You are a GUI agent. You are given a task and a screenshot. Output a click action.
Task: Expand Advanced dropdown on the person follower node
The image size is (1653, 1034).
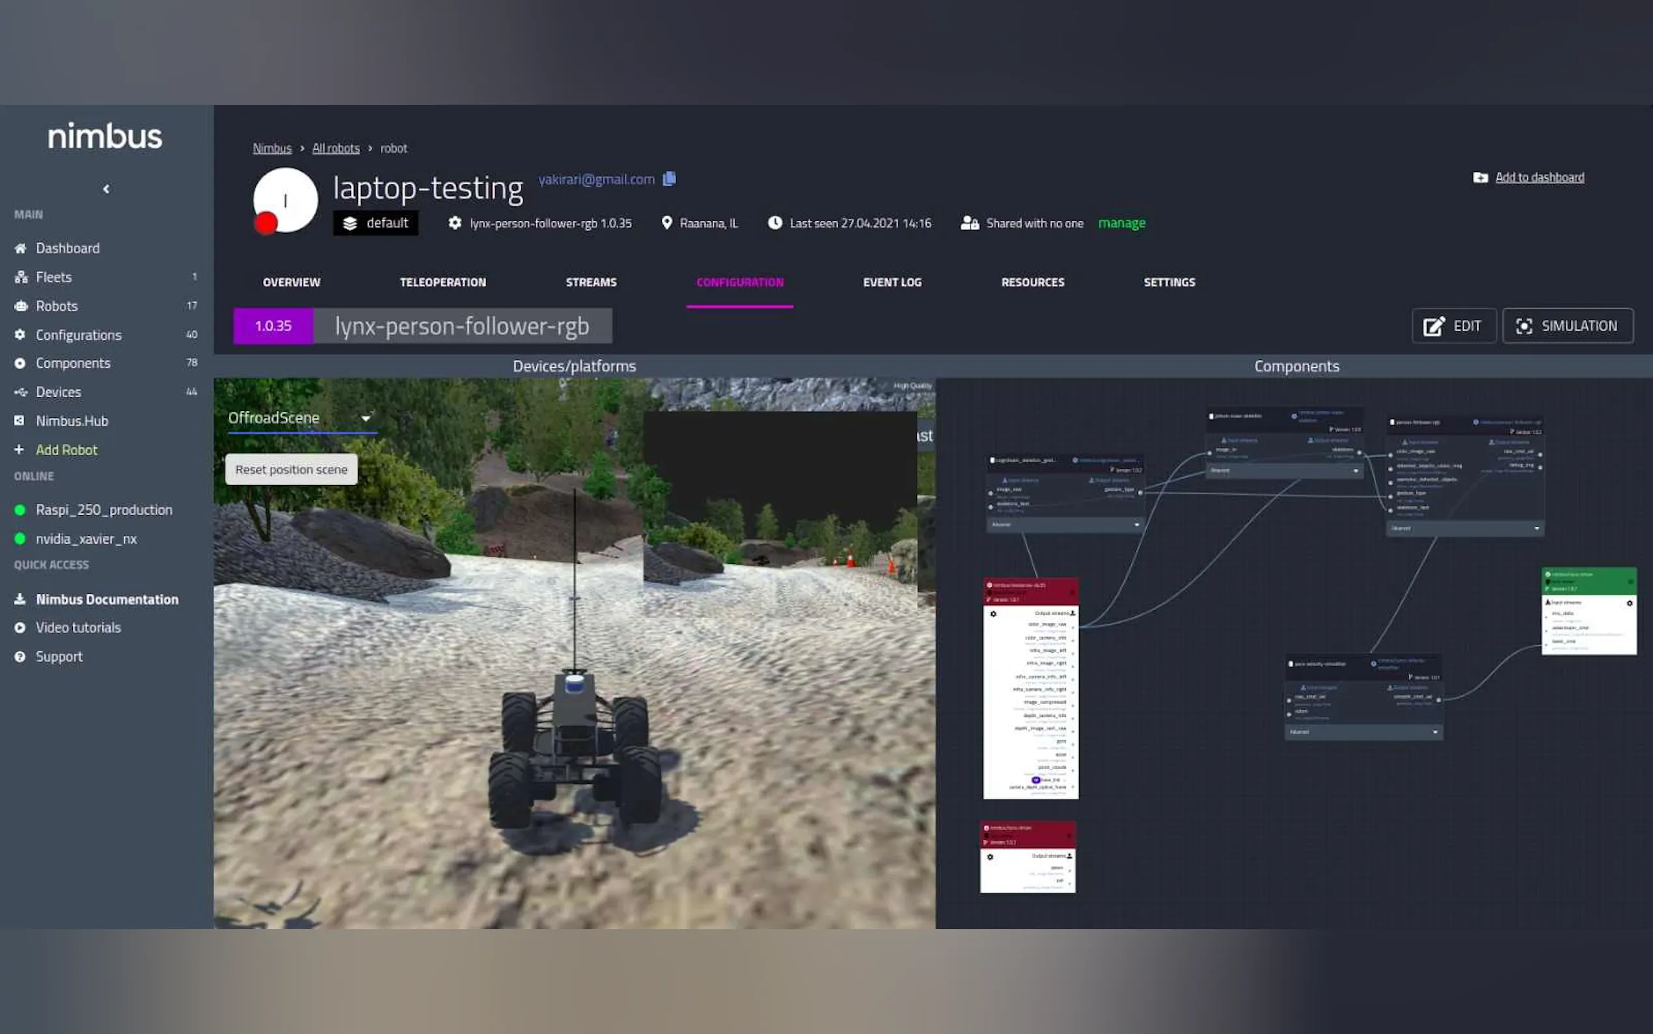coord(1464,528)
